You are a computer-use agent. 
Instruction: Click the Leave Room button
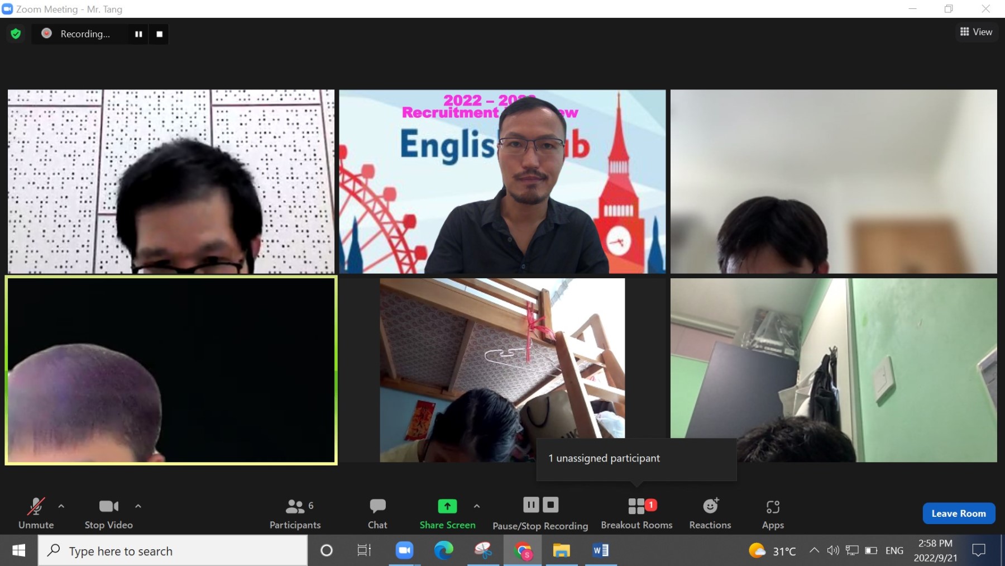(959, 513)
